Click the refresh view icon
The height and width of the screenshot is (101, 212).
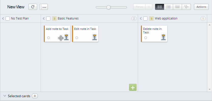click(x=33, y=7)
